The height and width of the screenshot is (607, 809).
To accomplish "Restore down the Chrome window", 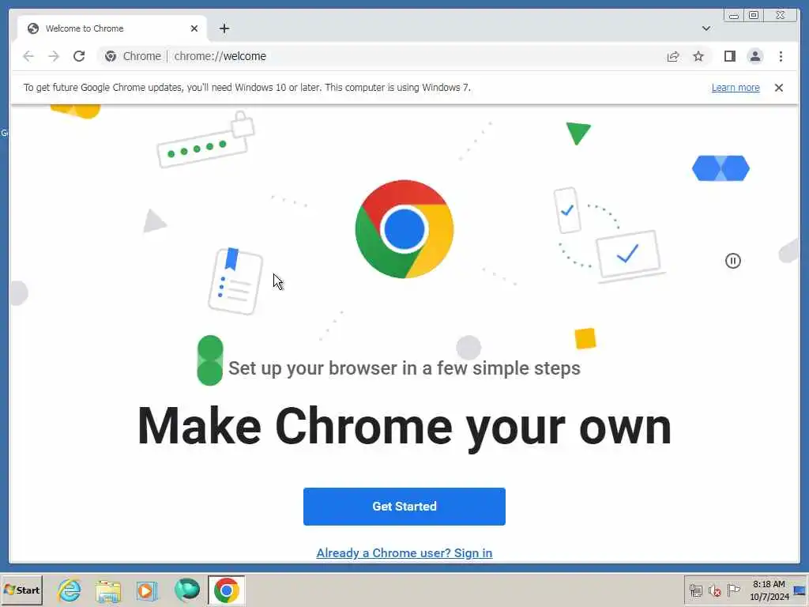I will pos(754,16).
